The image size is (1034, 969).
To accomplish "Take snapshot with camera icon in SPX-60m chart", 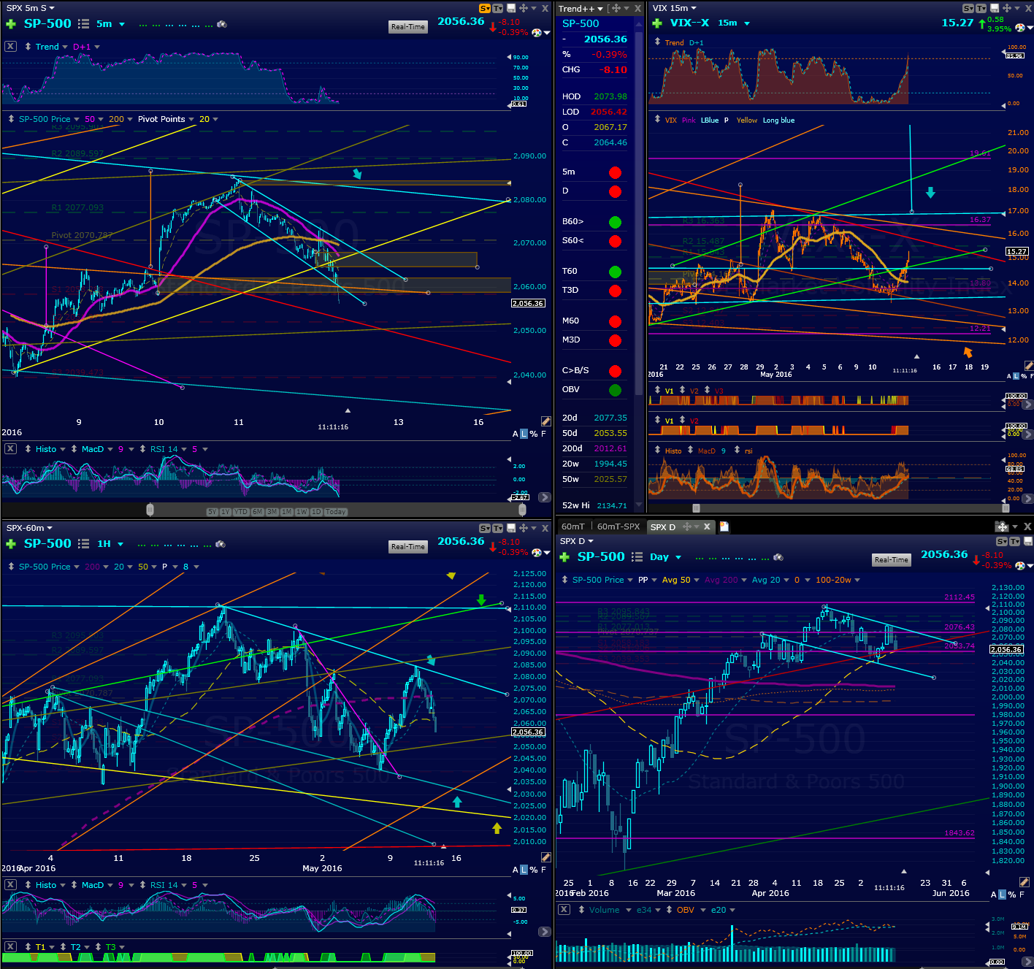I will click(x=221, y=544).
